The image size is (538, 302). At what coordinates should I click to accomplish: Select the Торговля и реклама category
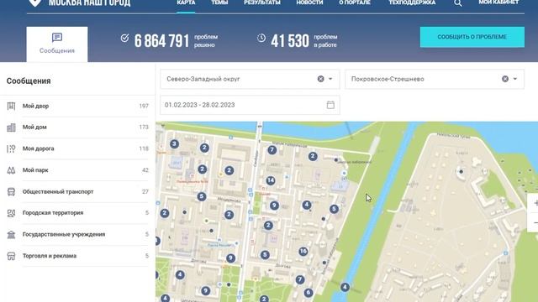point(77,256)
